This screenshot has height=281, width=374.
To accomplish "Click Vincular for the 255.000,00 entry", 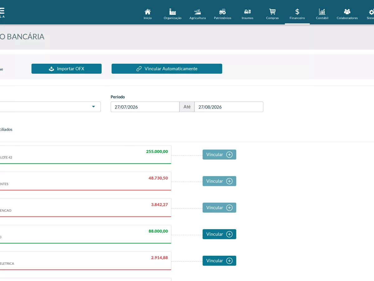I will [219, 155].
